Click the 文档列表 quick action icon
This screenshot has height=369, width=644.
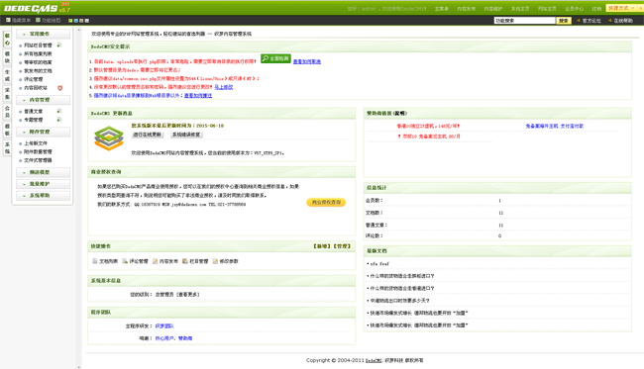coord(95,261)
